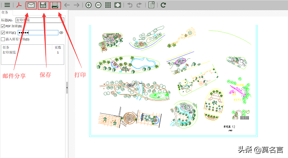Show the page thumbnails grid view
Image resolution: width=288 pixels, height=158 pixels.
[x=108, y=5]
